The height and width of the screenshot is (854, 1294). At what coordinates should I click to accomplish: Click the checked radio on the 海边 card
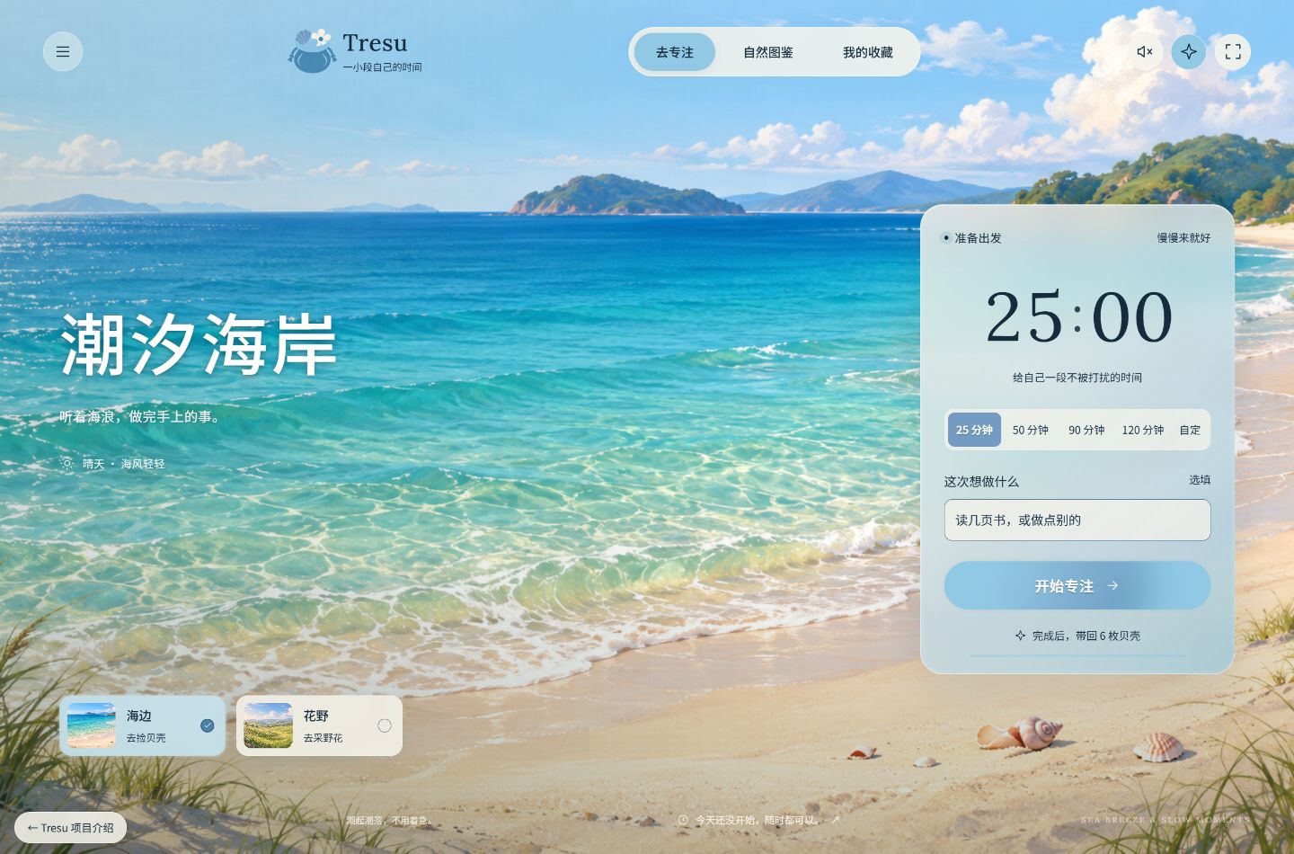click(x=208, y=725)
